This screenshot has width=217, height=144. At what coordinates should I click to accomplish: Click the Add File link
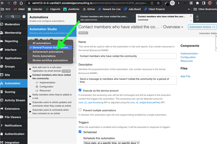click(185, 76)
